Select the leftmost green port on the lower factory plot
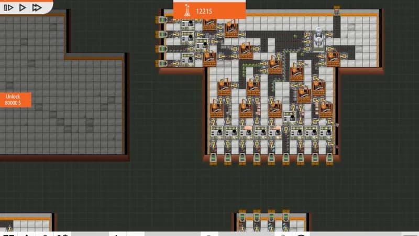 (242, 216)
